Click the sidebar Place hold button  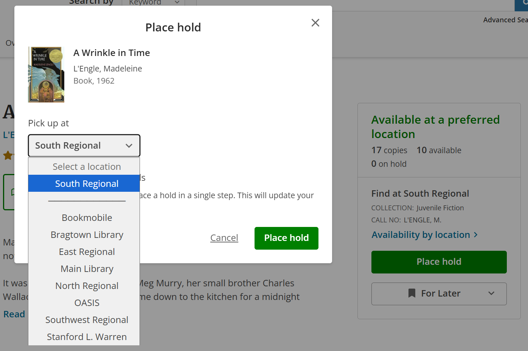pyautogui.click(x=439, y=262)
